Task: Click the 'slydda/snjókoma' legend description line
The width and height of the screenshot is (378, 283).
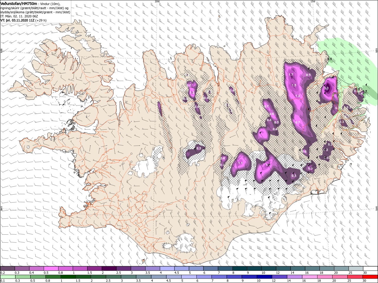Action: coord(35,12)
